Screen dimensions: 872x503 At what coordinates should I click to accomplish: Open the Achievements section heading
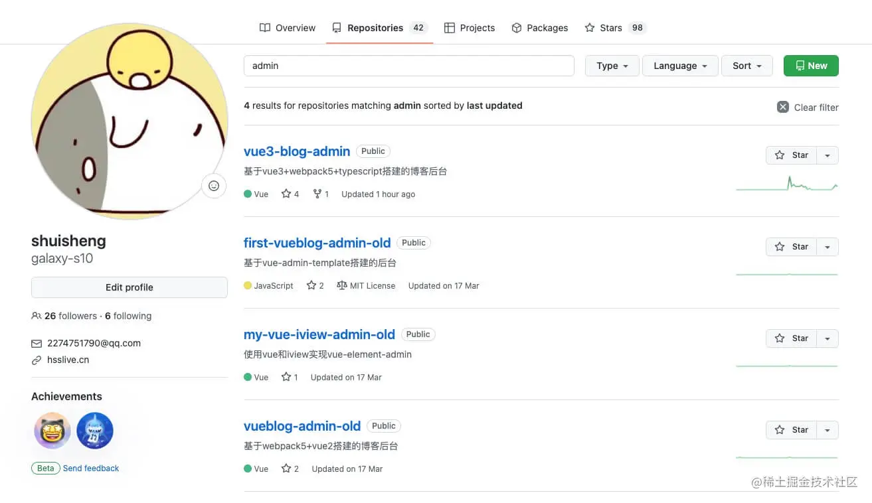tap(66, 396)
